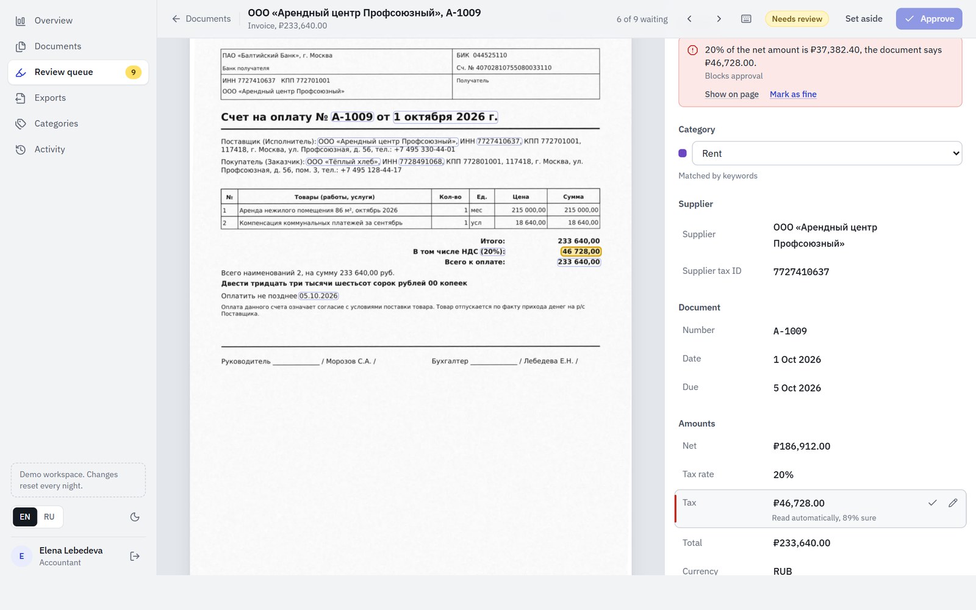Click the Needs review status badge

tap(797, 19)
